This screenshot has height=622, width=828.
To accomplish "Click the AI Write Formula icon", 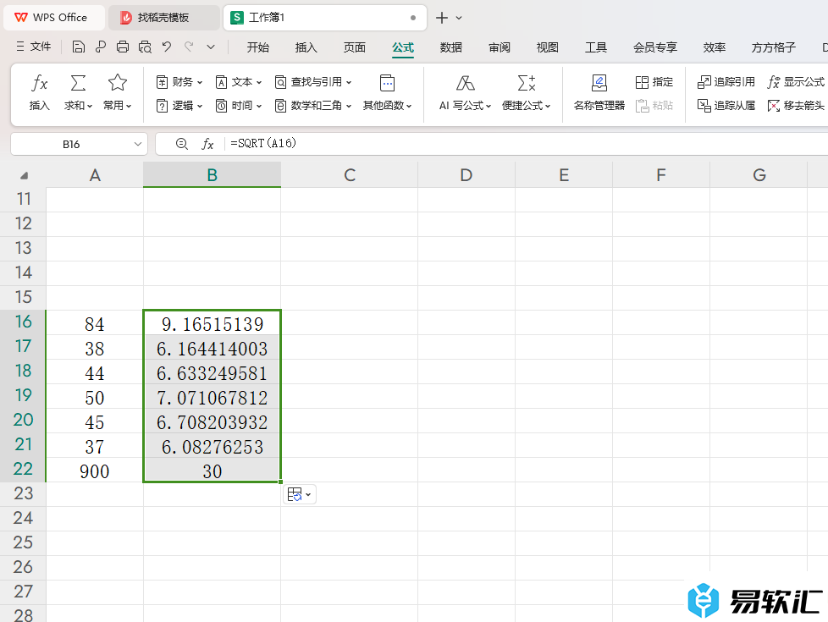I will pyautogui.click(x=466, y=83).
